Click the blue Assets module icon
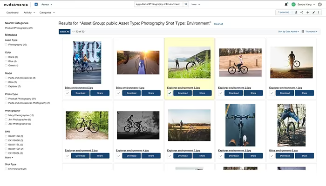The image size is (326, 186). click(36, 4)
